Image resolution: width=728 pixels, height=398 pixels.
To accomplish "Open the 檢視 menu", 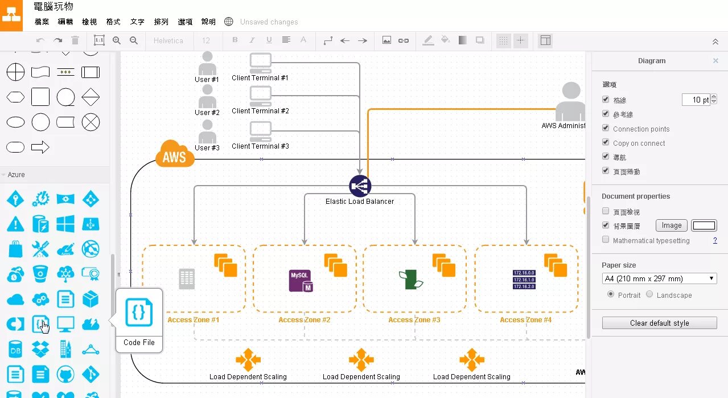I will click(x=89, y=22).
